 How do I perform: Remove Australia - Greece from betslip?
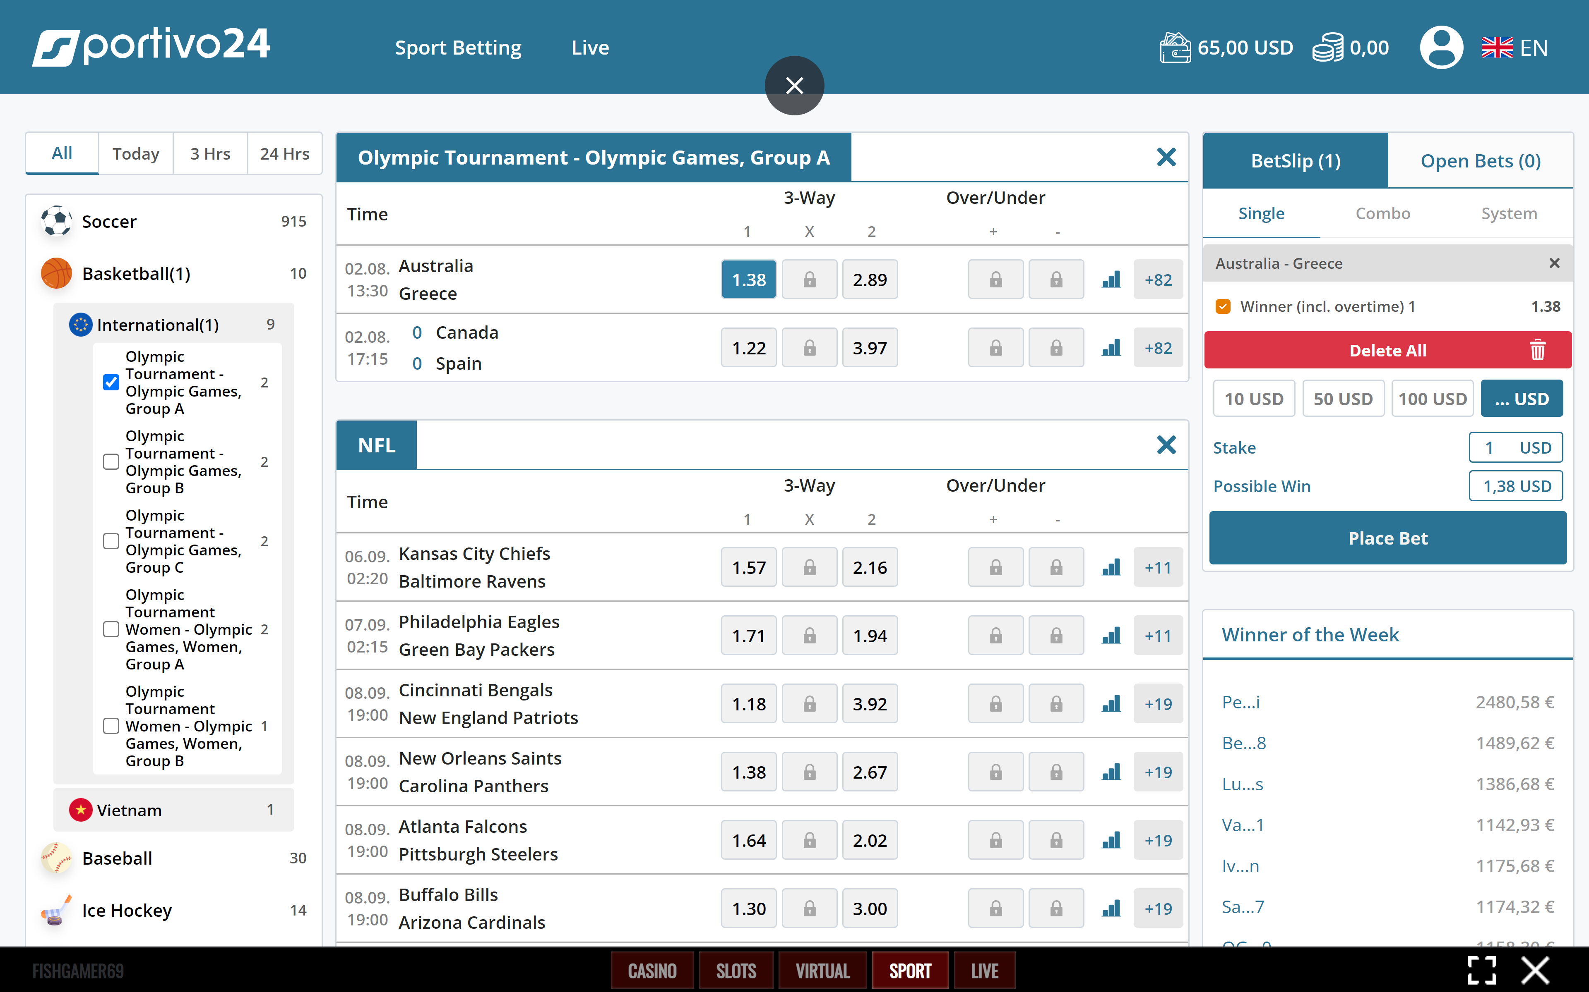(1554, 263)
